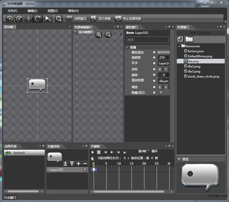Collapse the Resources folder tree

(x=179, y=46)
